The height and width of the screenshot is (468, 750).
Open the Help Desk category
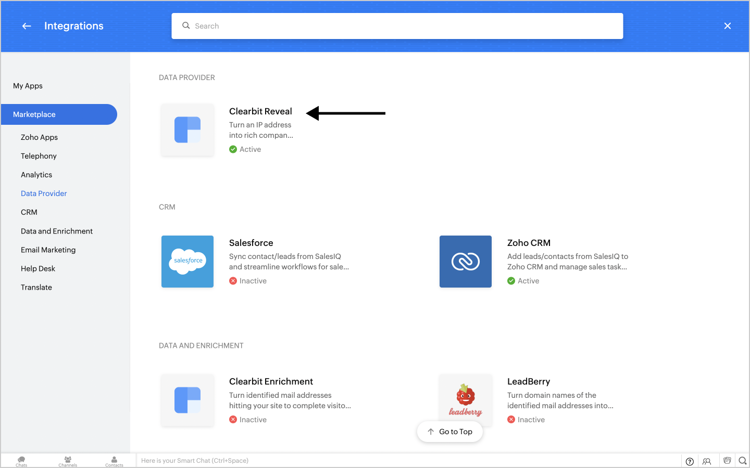point(38,268)
